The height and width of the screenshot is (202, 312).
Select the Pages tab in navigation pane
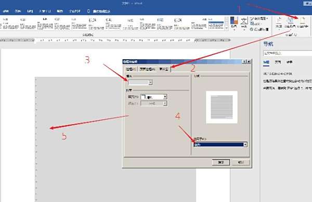(x=278, y=62)
